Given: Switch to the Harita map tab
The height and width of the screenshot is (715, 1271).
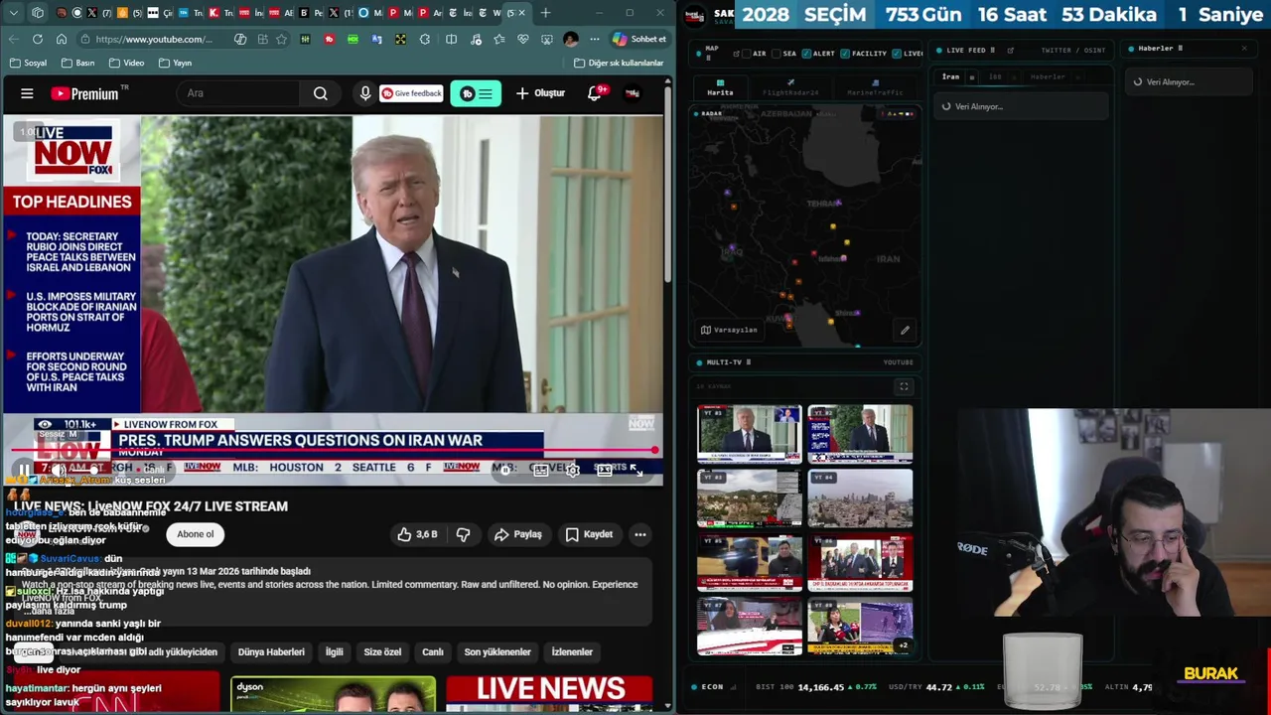Looking at the screenshot, I should click(720, 88).
